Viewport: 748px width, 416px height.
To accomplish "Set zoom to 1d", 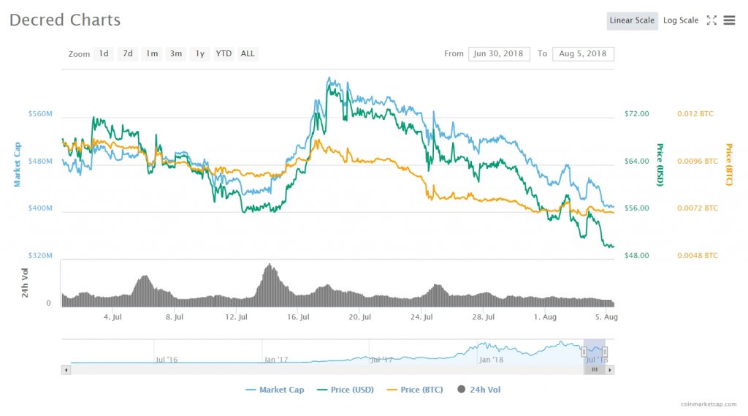I will 104,53.
